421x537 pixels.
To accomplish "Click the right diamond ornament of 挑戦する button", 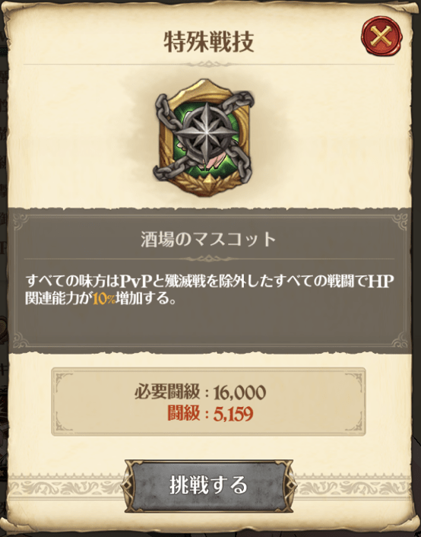I will [283, 486].
